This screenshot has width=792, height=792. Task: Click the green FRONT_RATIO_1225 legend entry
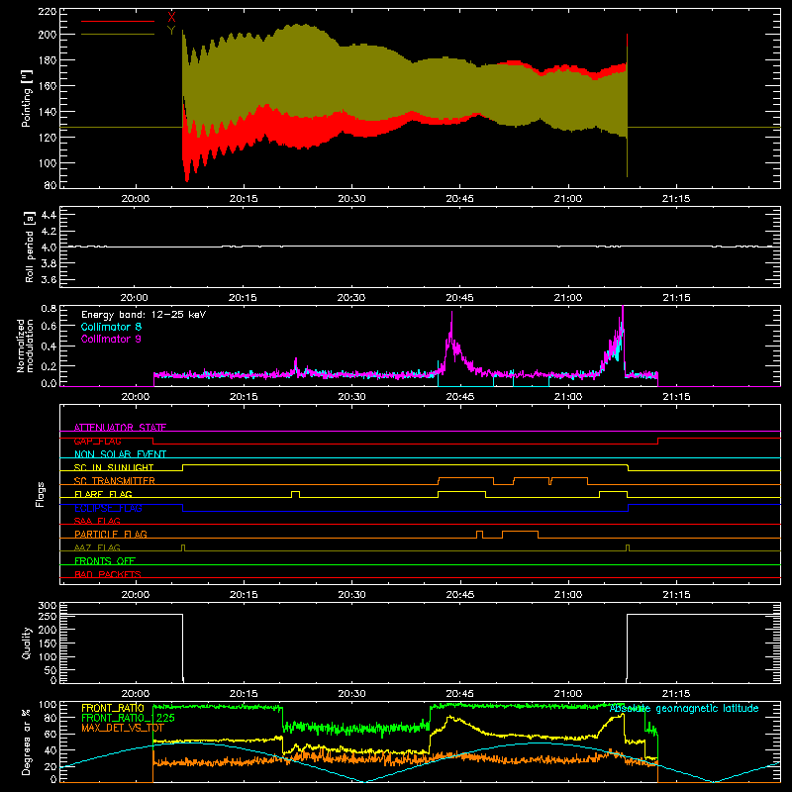[x=128, y=718]
